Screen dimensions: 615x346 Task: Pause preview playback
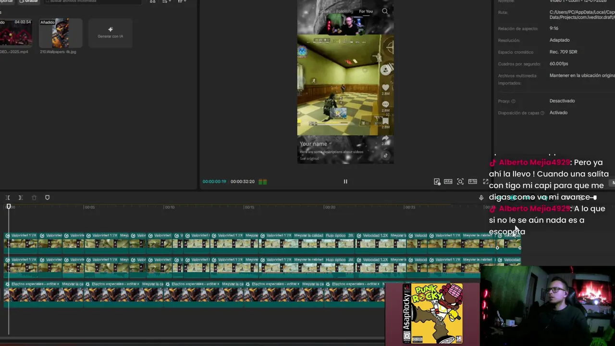pyautogui.click(x=345, y=182)
